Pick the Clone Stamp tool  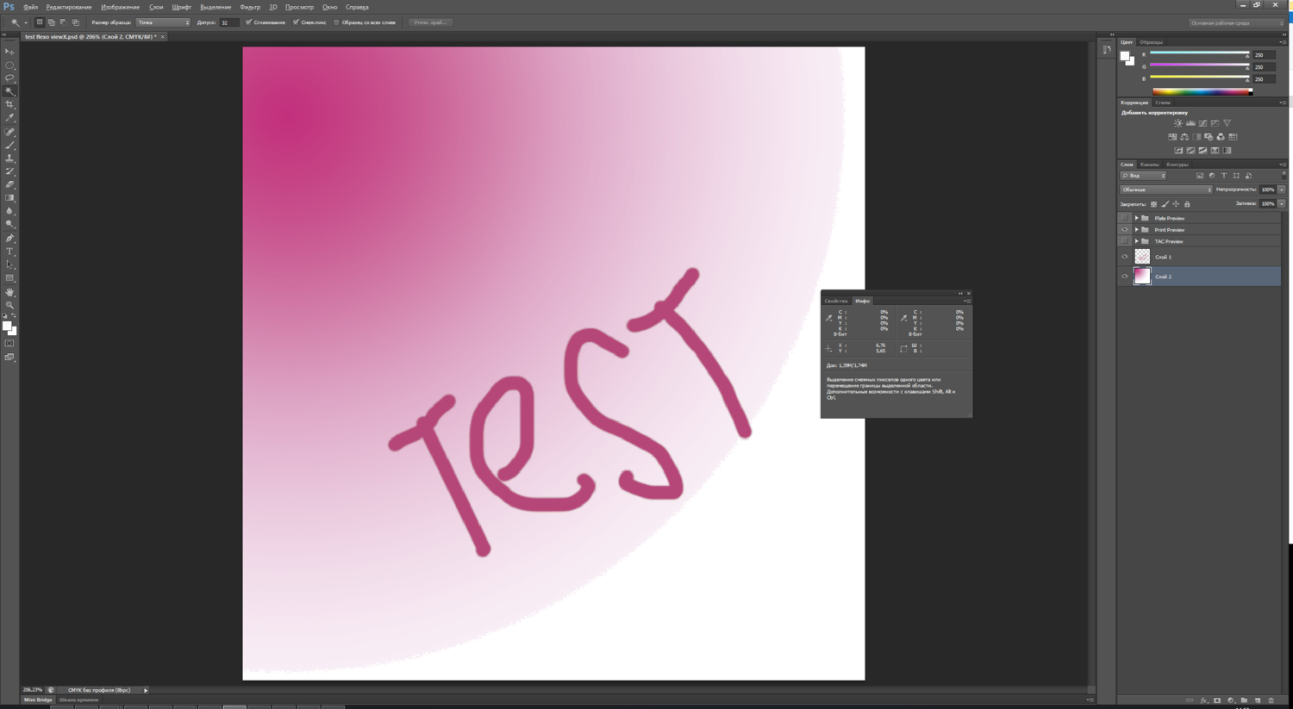(9, 158)
